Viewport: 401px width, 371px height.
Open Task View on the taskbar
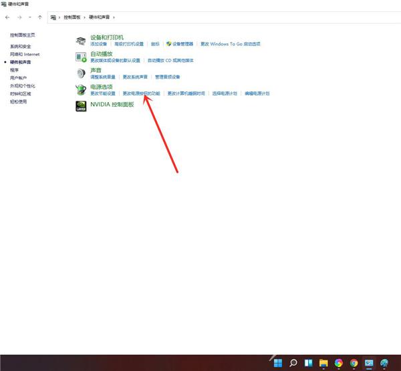tap(308, 363)
